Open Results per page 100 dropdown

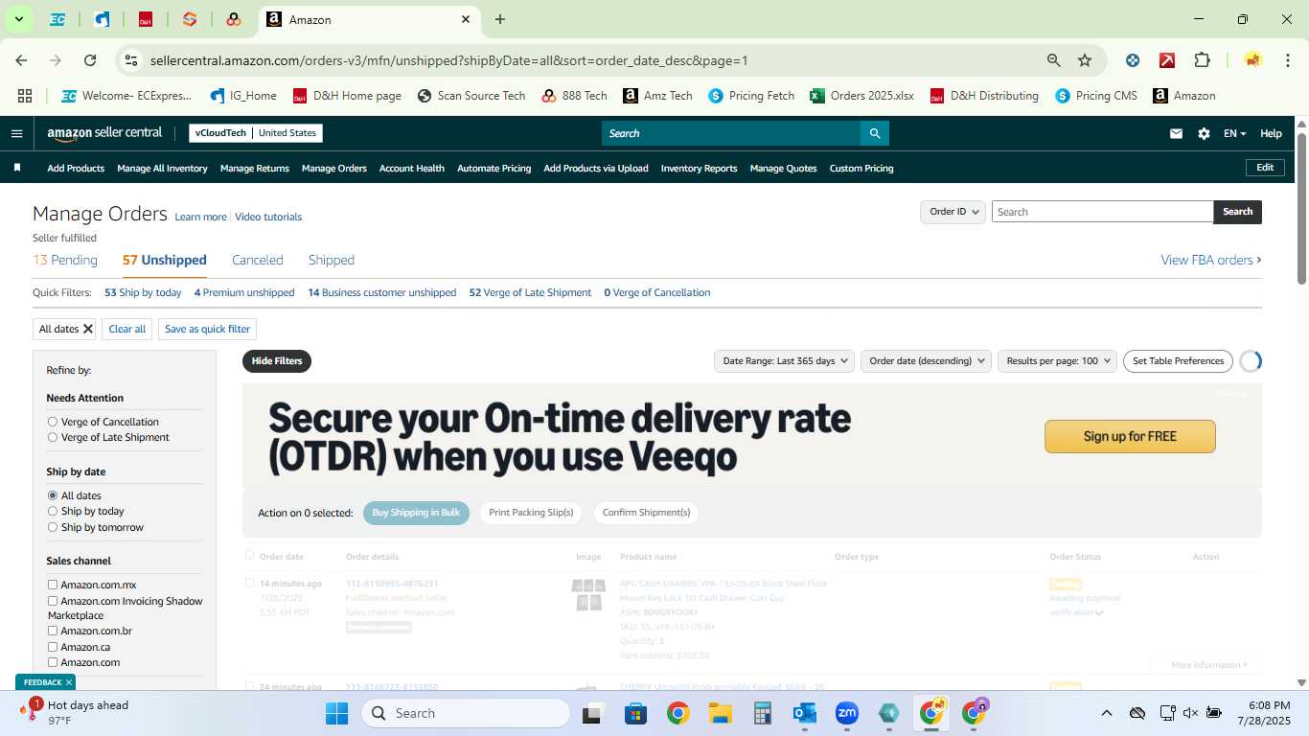point(1057,361)
